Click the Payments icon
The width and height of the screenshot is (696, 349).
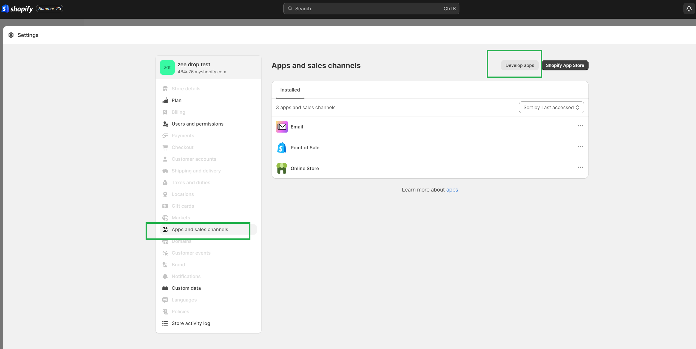point(165,136)
